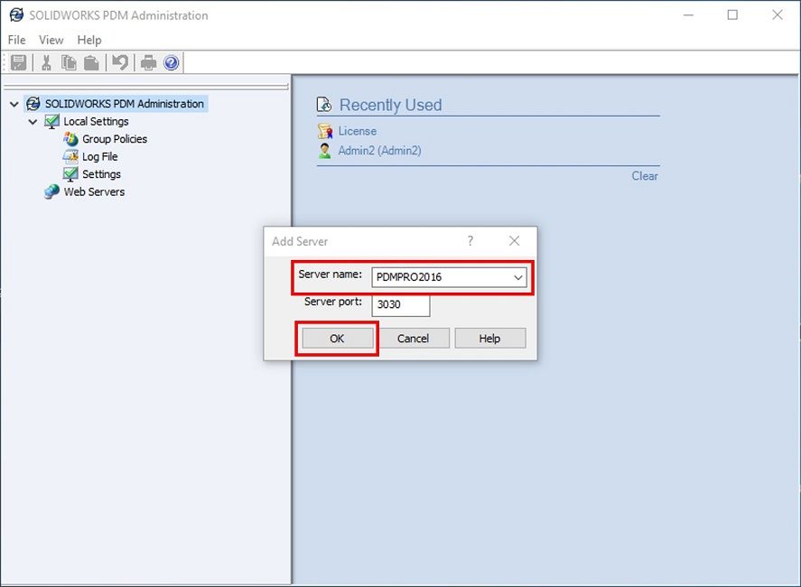Cancel the Add Server dialog
801x587 pixels.
pyautogui.click(x=413, y=338)
